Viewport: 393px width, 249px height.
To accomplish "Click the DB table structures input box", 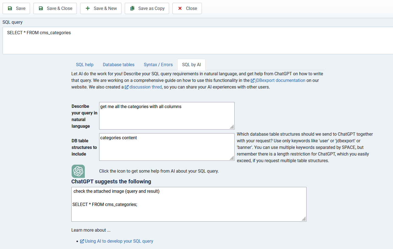I will 167,147.
